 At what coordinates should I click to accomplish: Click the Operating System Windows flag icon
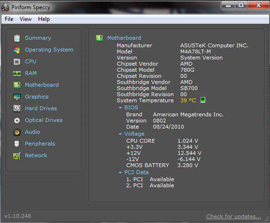[17, 50]
